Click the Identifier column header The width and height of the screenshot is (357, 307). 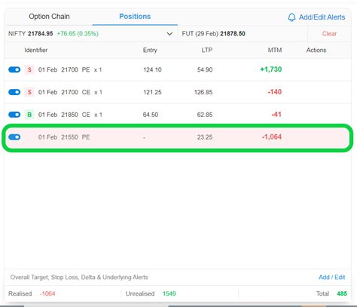click(36, 50)
